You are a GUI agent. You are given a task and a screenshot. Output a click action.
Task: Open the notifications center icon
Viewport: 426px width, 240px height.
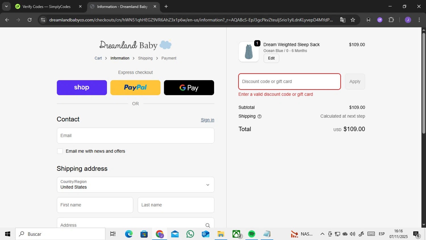click(x=417, y=234)
